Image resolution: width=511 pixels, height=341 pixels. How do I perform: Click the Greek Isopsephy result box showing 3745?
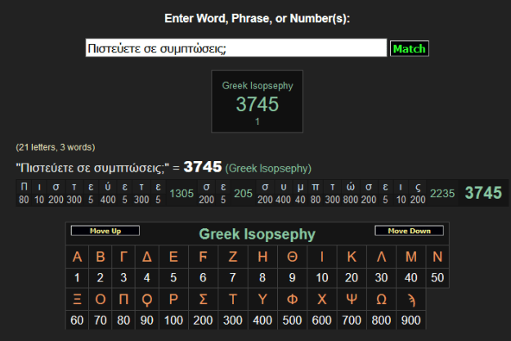258,101
